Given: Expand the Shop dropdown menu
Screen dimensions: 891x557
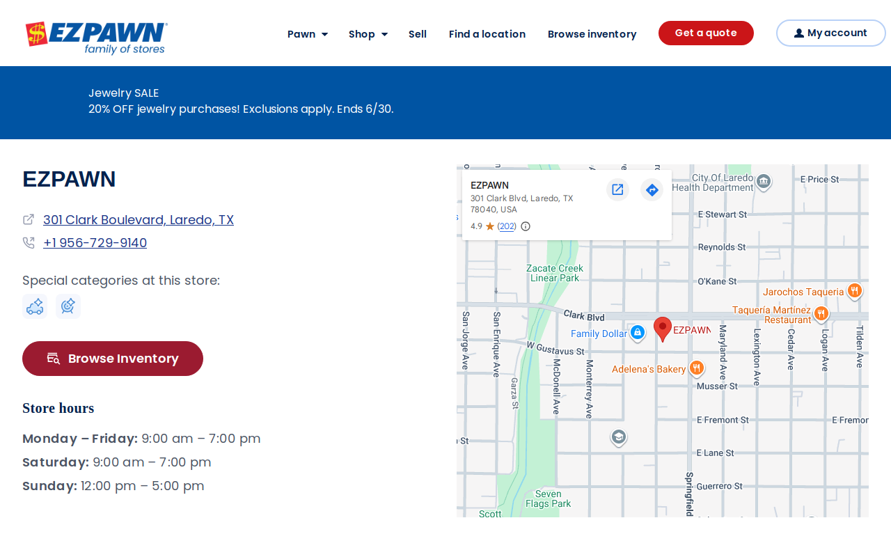Looking at the screenshot, I should (x=368, y=34).
